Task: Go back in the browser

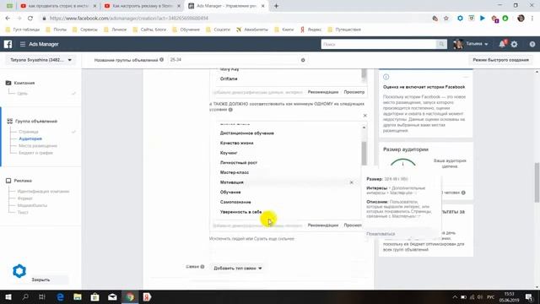Action: click(x=8, y=19)
